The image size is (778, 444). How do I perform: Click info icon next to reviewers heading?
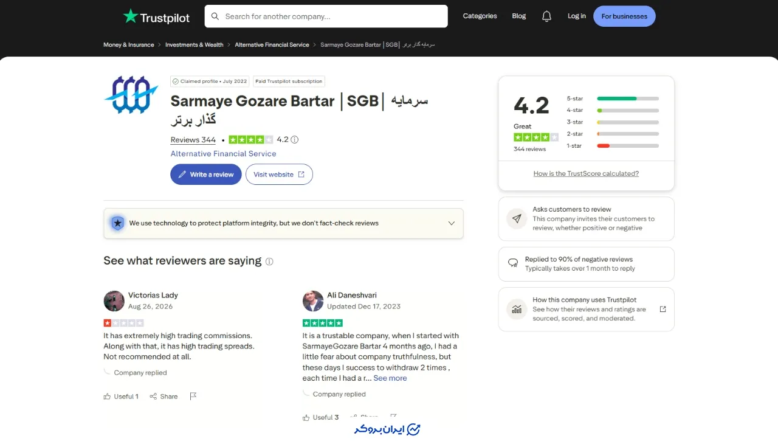pos(269,262)
